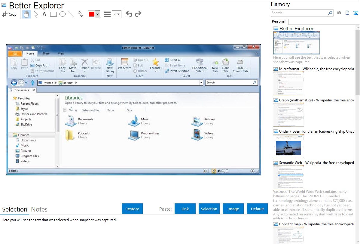Click the Up arrow in Better Explorer

(32, 82)
